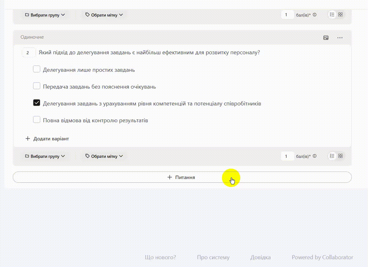Click the info icon beside points in the top question footer
This screenshot has height=267, width=368.
tap(315, 15)
